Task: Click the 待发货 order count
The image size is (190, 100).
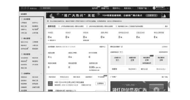Action: pos(67,37)
